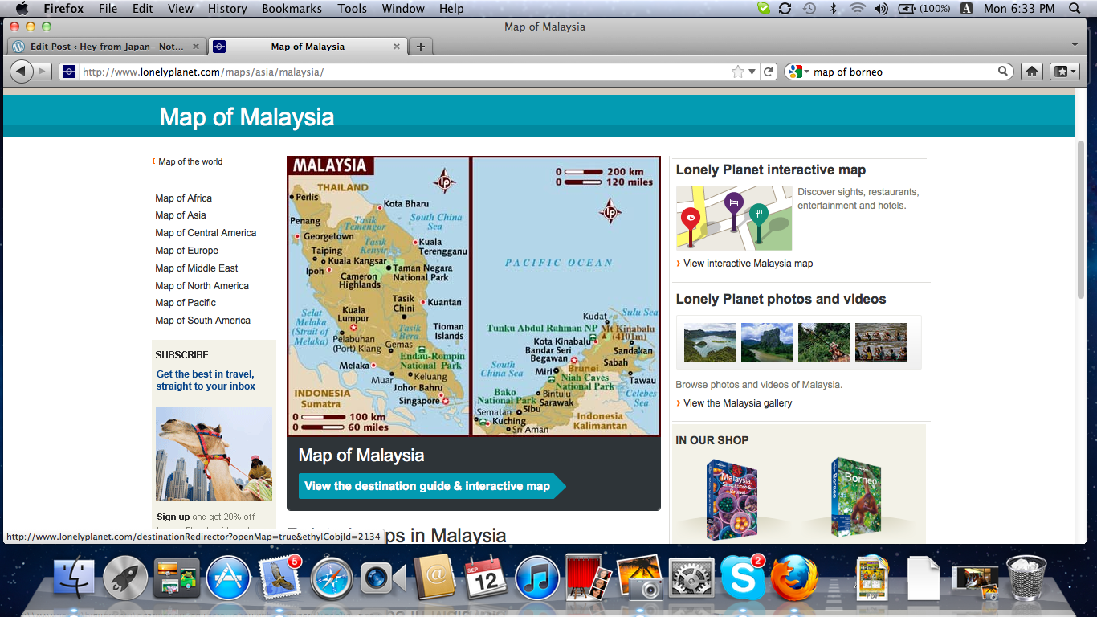Open Skype from the dock

tap(742, 578)
